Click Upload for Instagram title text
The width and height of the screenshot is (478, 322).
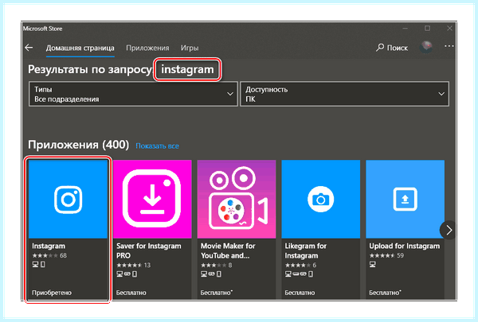405,246
